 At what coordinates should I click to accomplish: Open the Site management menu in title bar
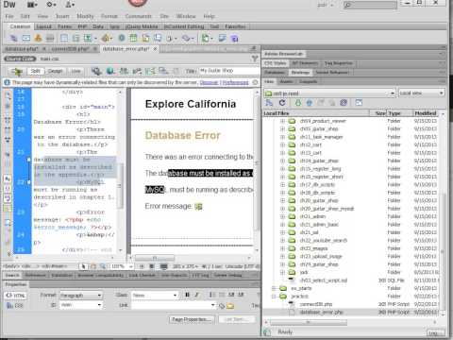click(70, 5)
